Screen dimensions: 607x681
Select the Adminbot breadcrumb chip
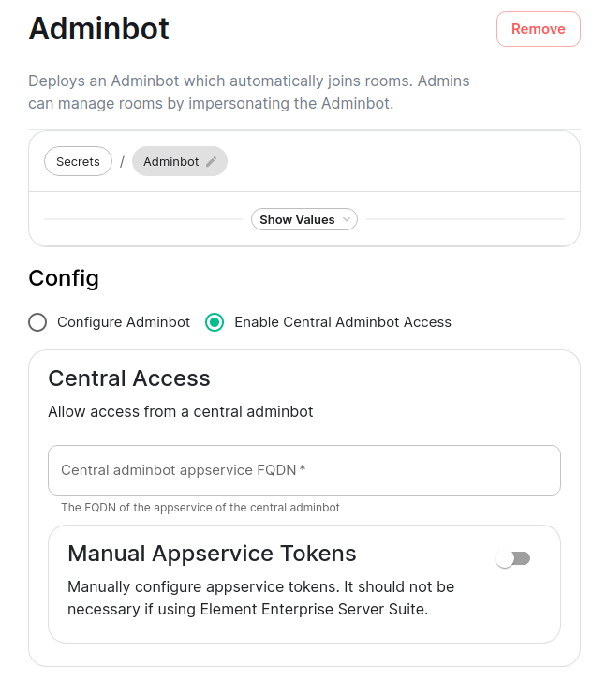[171, 162]
